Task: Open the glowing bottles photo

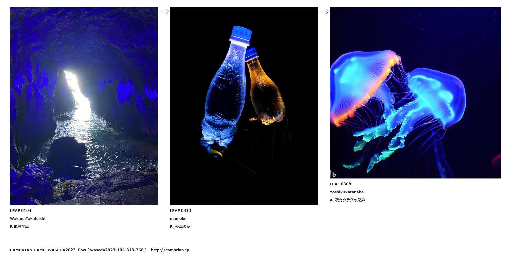Action: click(244, 106)
